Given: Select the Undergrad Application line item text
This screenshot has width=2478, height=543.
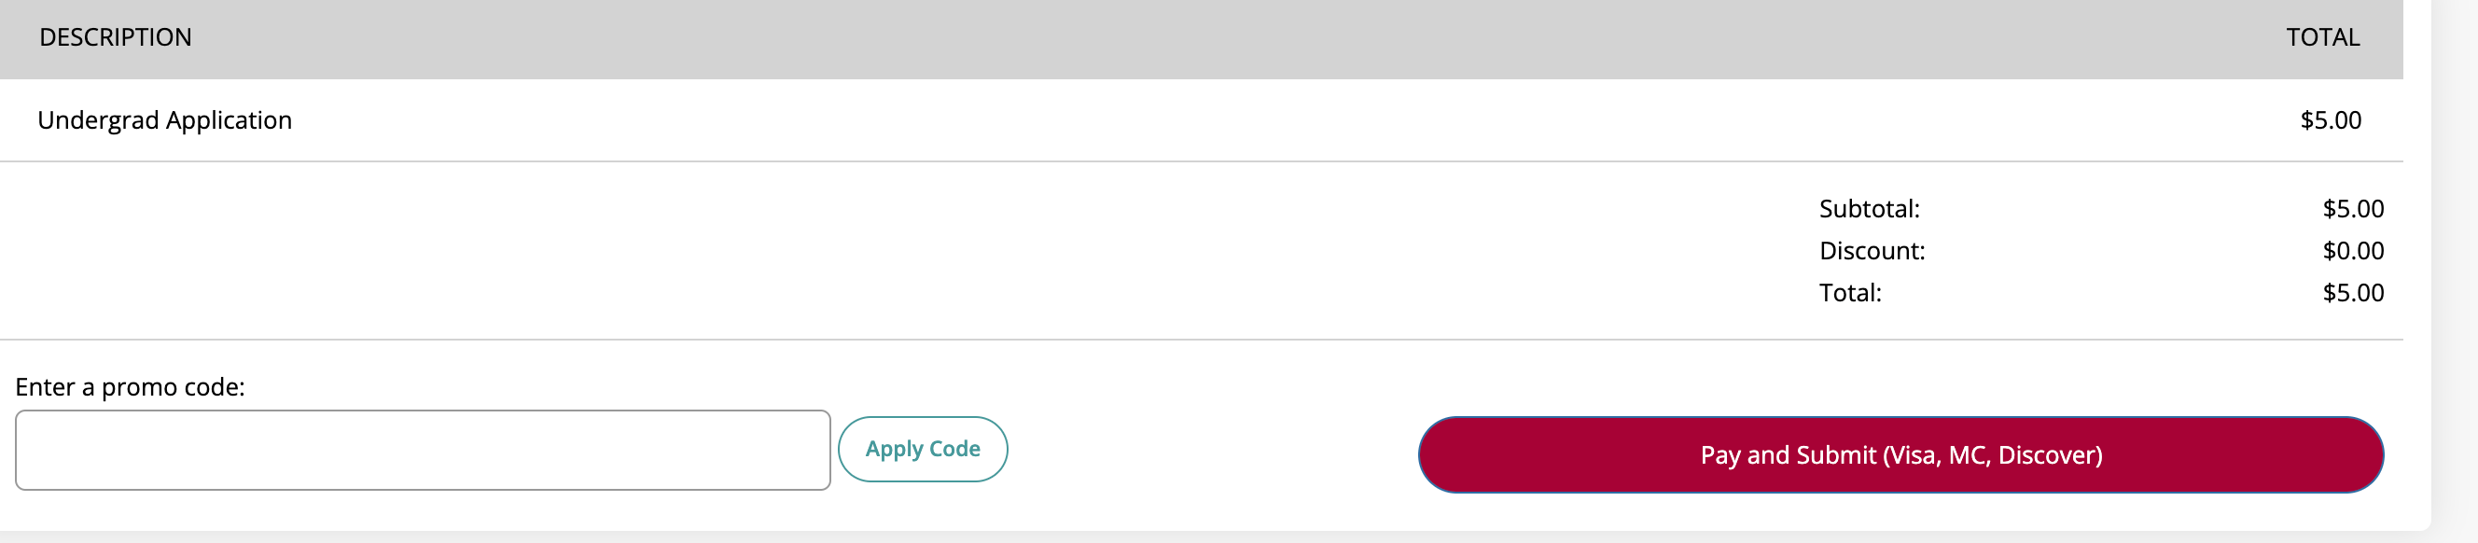Looking at the screenshot, I should [x=164, y=120].
